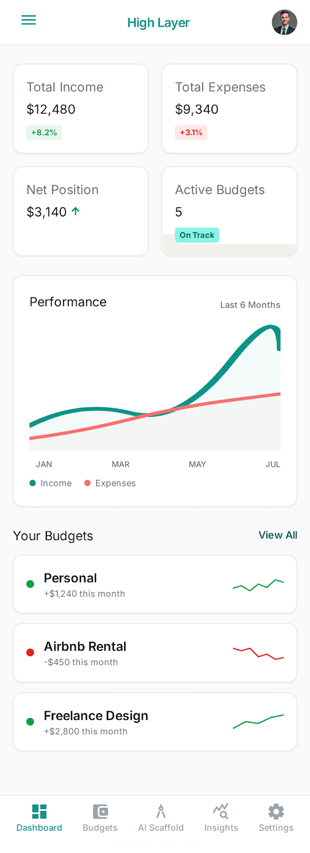
Task: Open the Personal budget card
Action: point(155,584)
